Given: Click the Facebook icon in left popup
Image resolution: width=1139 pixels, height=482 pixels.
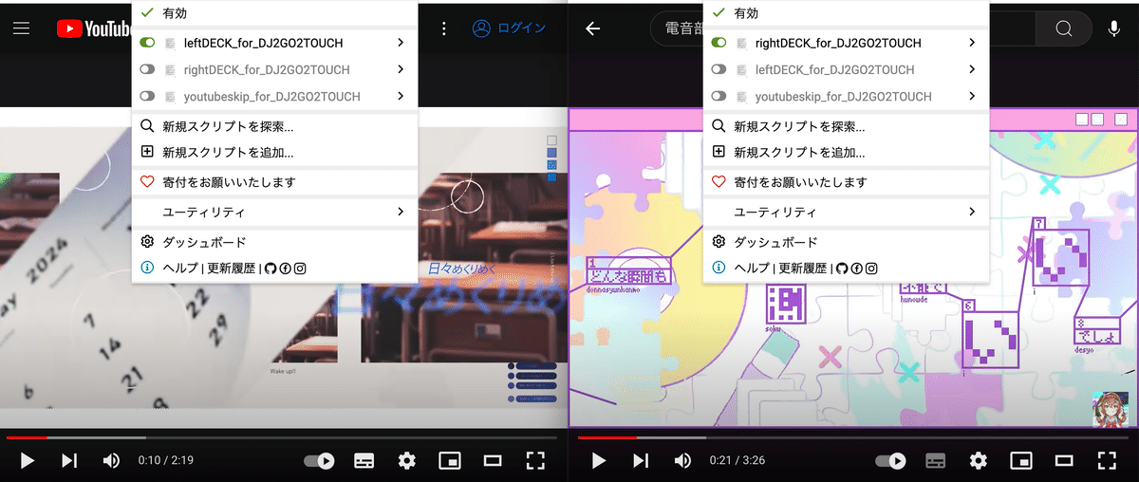Looking at the screenshot, I should [285, 269].
